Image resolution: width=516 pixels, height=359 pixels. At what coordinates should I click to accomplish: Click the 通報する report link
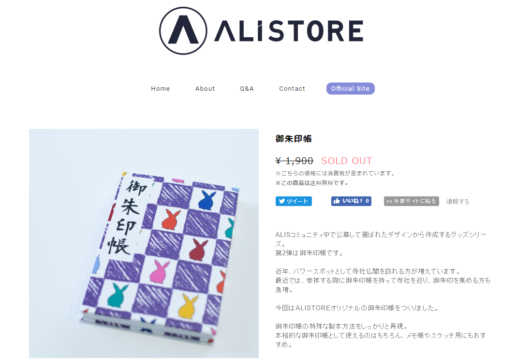(x=457, y=201)
